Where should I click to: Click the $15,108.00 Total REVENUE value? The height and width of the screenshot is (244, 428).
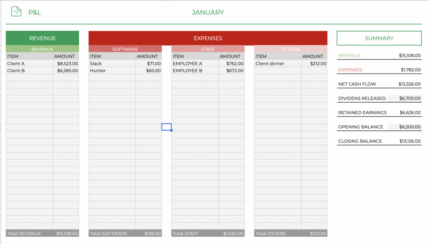coord(67,233)
